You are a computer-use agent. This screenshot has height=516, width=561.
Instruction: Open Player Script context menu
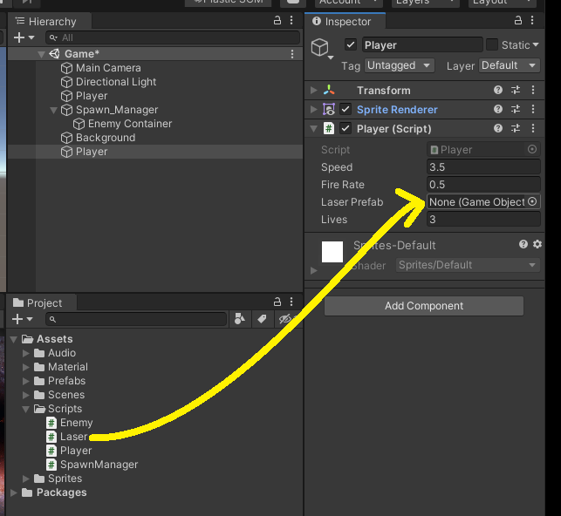(x=533, y=128)
